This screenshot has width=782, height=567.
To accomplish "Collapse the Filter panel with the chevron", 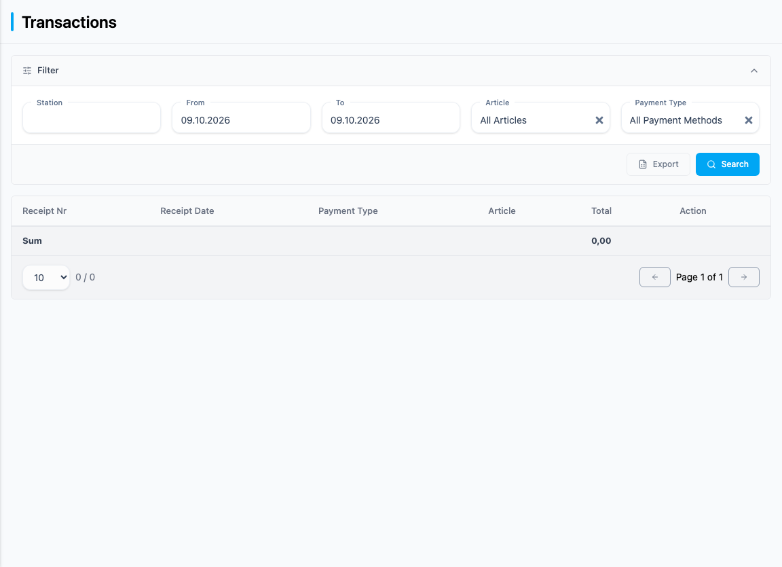I will pyautogui.click(x=753, y=71).
